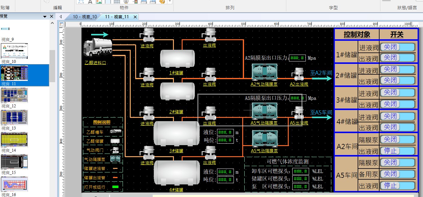Open the 預覽 panel dropdown arrow
423x197 pixels.
pos(45,17)
